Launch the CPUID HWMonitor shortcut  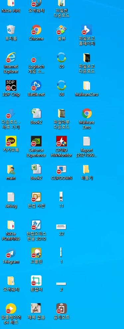pos(62,141)
